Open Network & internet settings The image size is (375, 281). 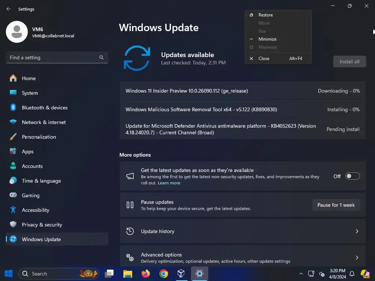coord(57,122)
